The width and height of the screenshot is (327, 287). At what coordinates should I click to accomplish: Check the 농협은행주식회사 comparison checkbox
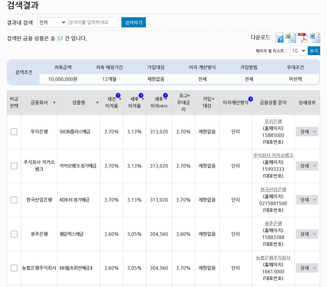[14, 268]
